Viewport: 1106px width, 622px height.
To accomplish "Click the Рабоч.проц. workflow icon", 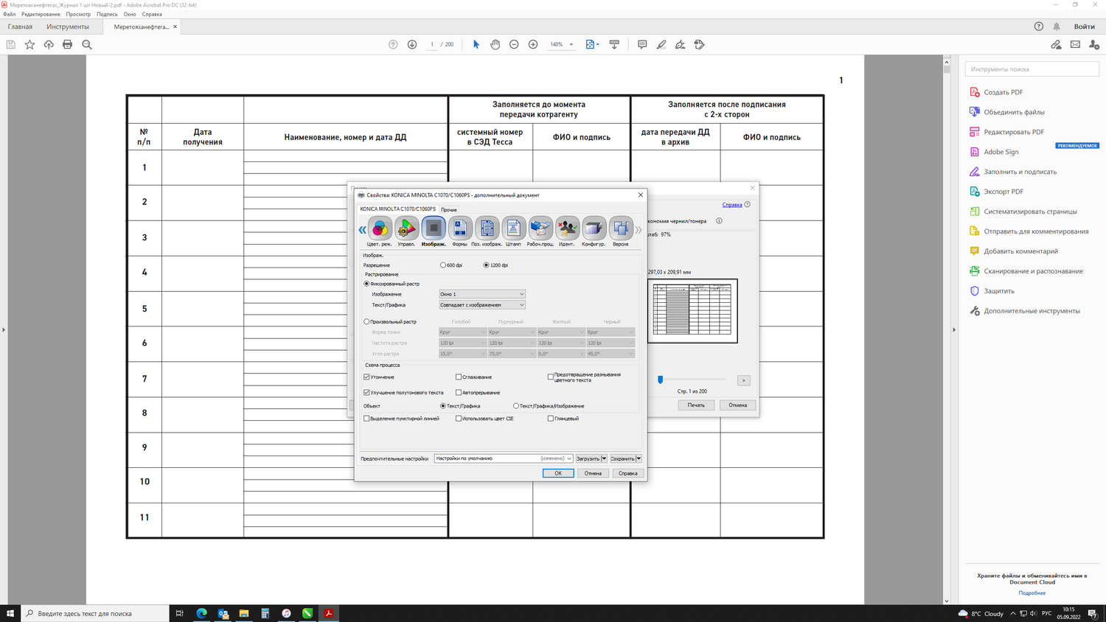I will 540,228.
